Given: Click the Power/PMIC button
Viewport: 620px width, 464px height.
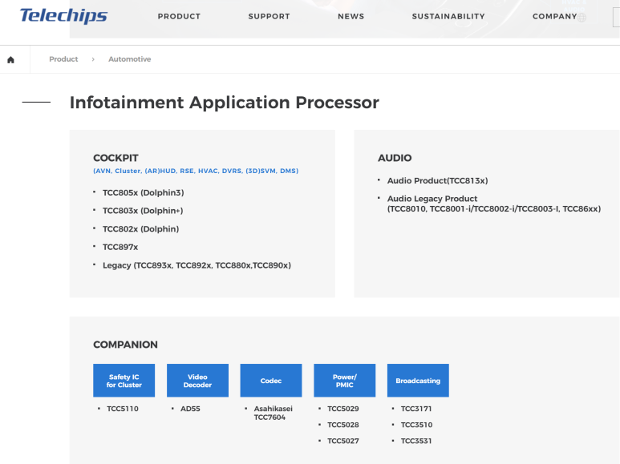Looking at the screenshot, I should [x=344, y=381].
